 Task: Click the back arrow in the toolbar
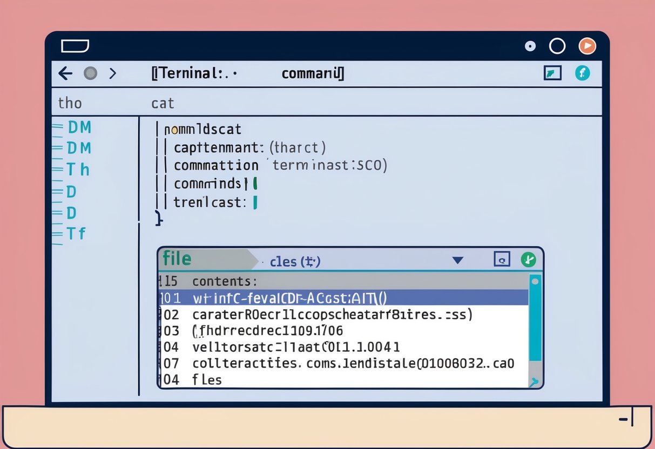pyautogui.click(x=64, y=73)
